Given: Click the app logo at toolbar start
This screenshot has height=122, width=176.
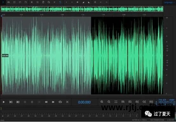Looking at the screenshot, I should click(x=3, y=2).
